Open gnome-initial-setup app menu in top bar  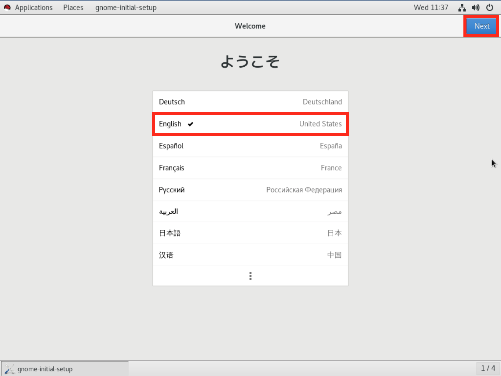point(126,8)
